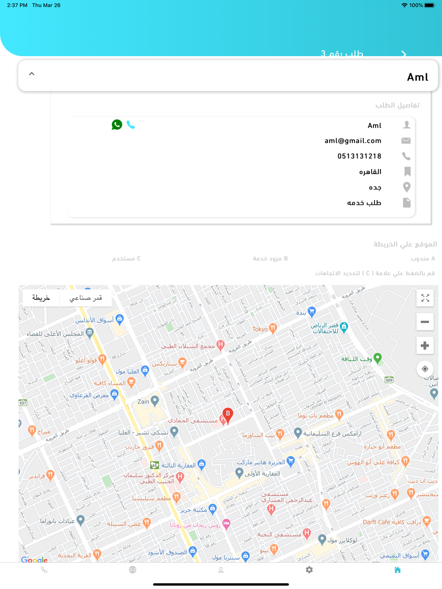This screenshot has width=442, height=589.
Task: Click the document icon beside طلب خدمه
Action: tap(407, 202)
